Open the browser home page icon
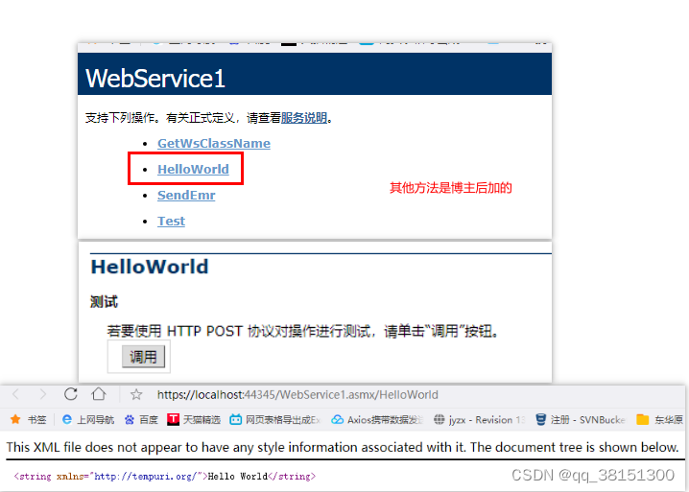This screenshot has width=689, height=492. click(x=99, y=394)
